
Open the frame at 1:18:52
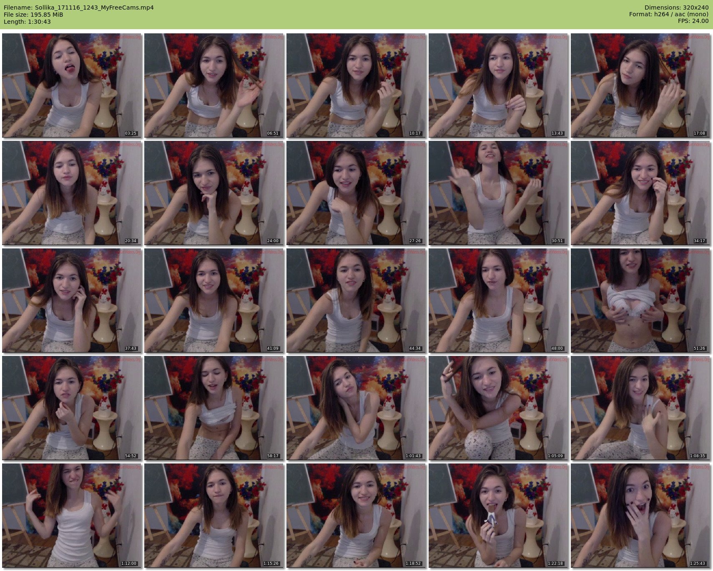pyautogui.click(x=356, y=516)
